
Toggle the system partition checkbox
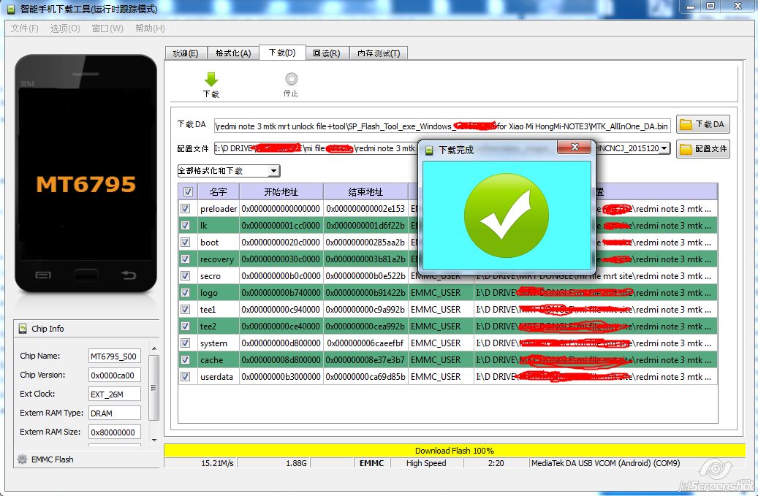(186, 343)
